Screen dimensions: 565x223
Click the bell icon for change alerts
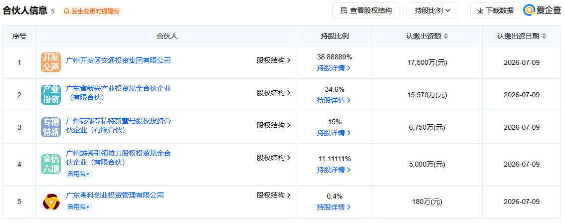click(67, 11)
